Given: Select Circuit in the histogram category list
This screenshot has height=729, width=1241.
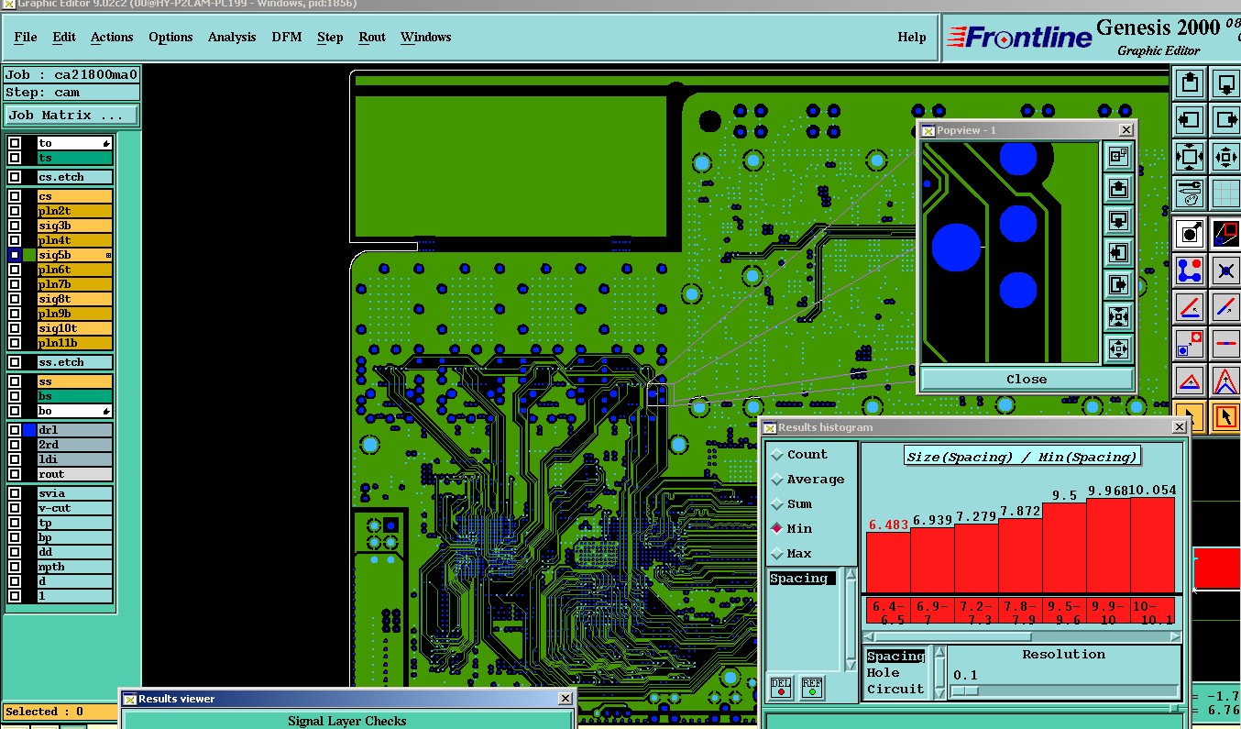Looking at the screenshot, I should point(895,689).
